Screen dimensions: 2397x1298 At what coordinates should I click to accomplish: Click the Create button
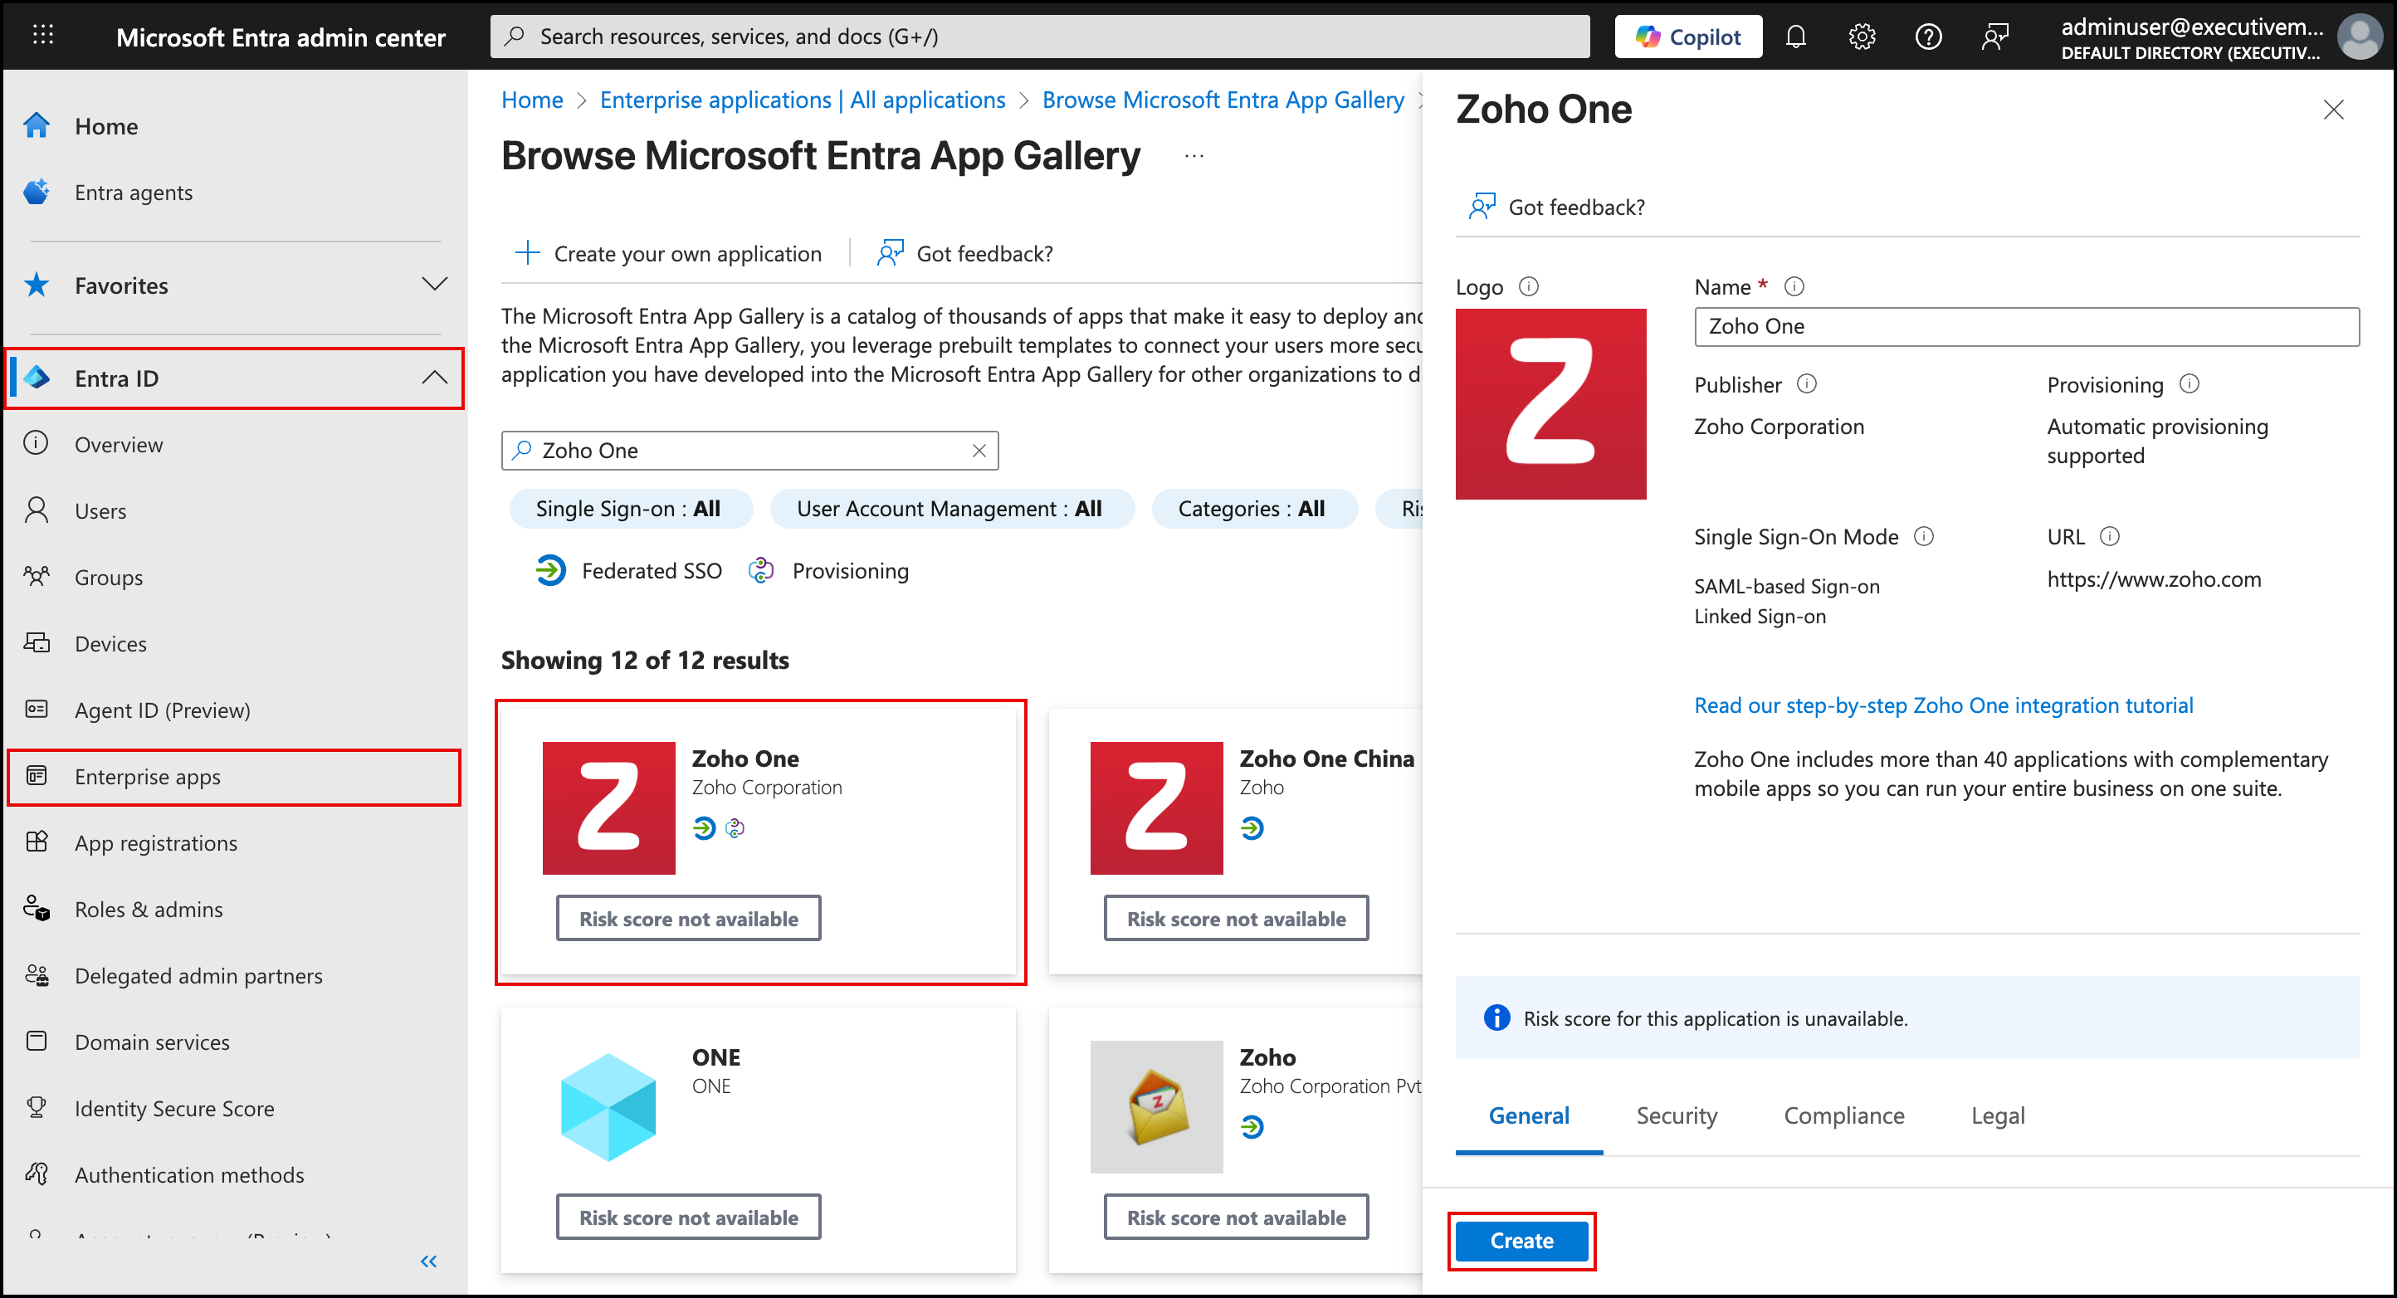pos(1521,1240)
